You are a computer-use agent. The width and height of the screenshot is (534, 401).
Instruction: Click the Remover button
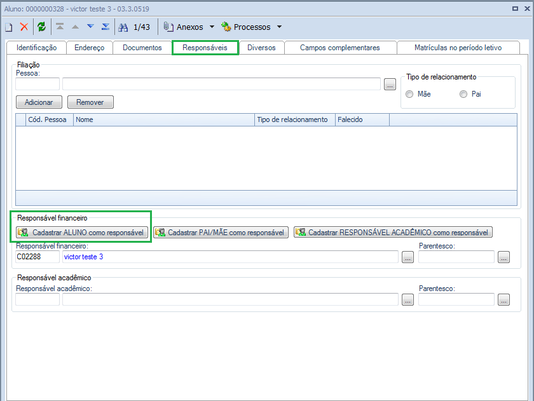(90, 102)
